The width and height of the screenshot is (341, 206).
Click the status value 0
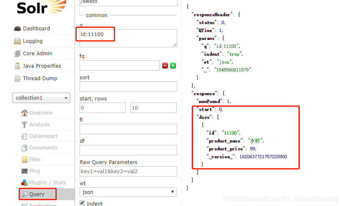pos(223,22)
